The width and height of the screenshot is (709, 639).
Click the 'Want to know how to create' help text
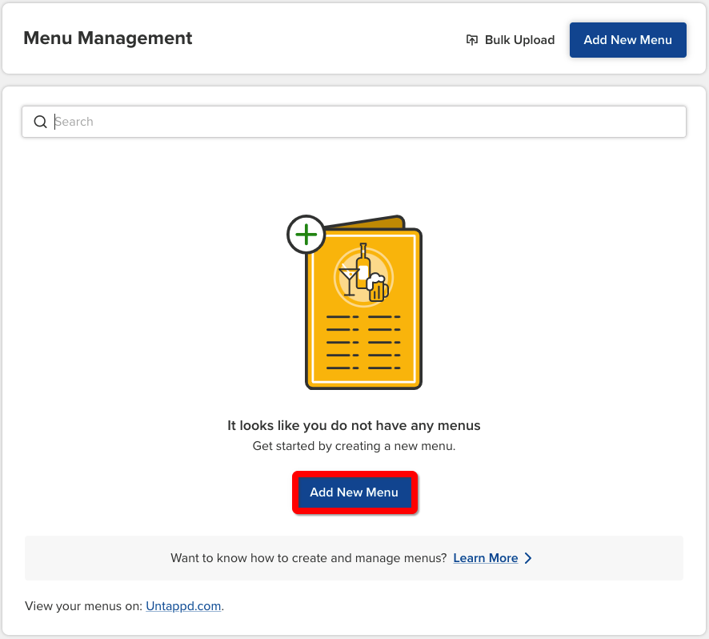coord(309,558)
